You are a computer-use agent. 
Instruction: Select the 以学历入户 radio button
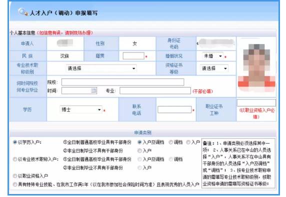pyautogui.click(x=15, y=142)
